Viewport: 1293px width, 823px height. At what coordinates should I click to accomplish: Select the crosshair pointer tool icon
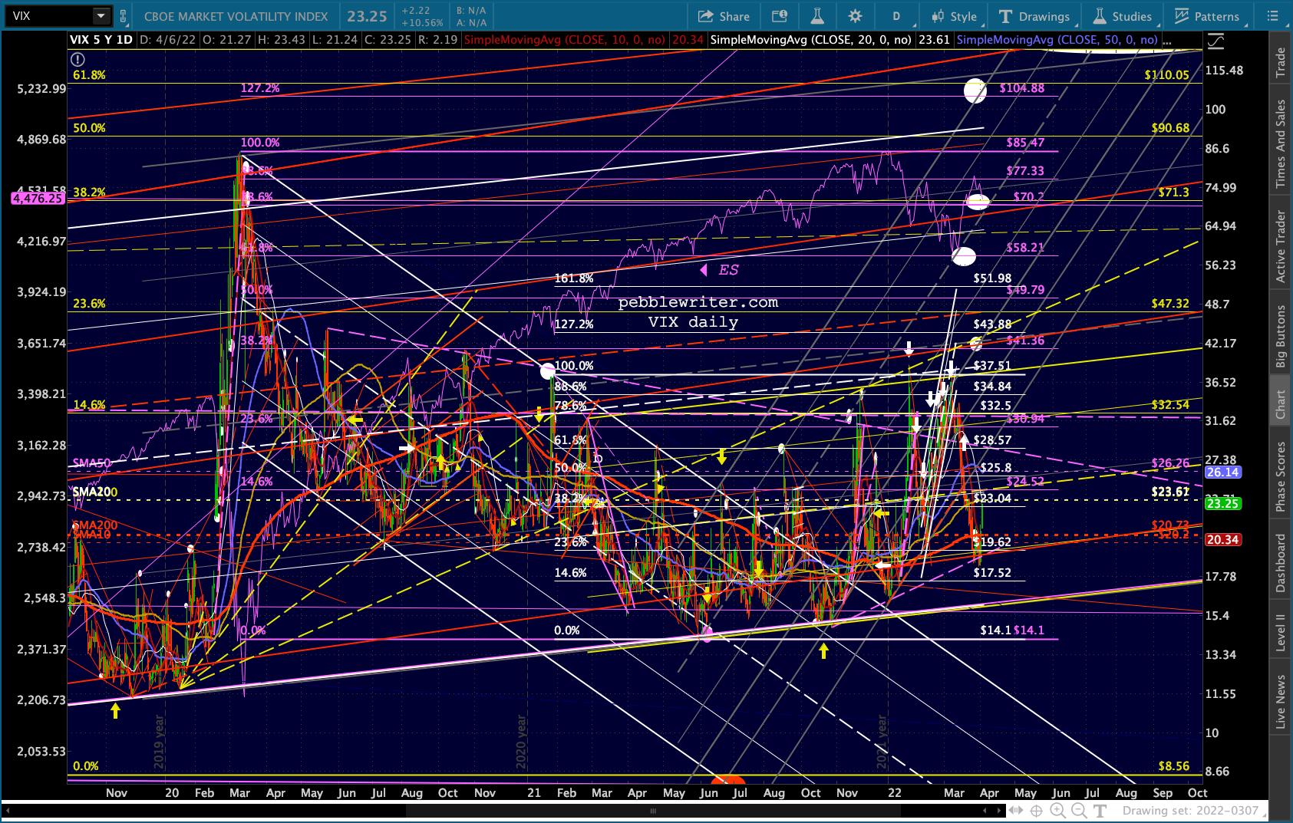pos(1037,811)
